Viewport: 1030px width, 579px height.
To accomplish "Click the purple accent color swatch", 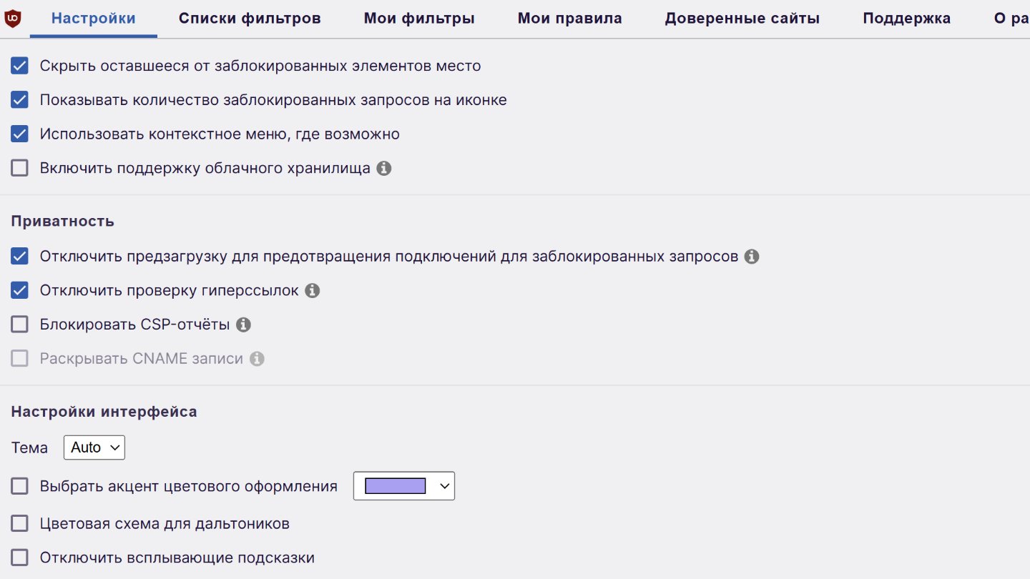I will point(396,486).
